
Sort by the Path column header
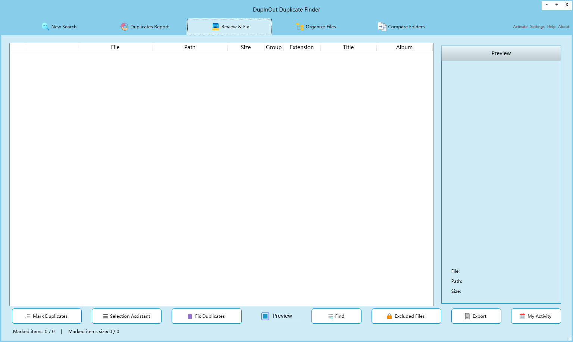[190, 47]
